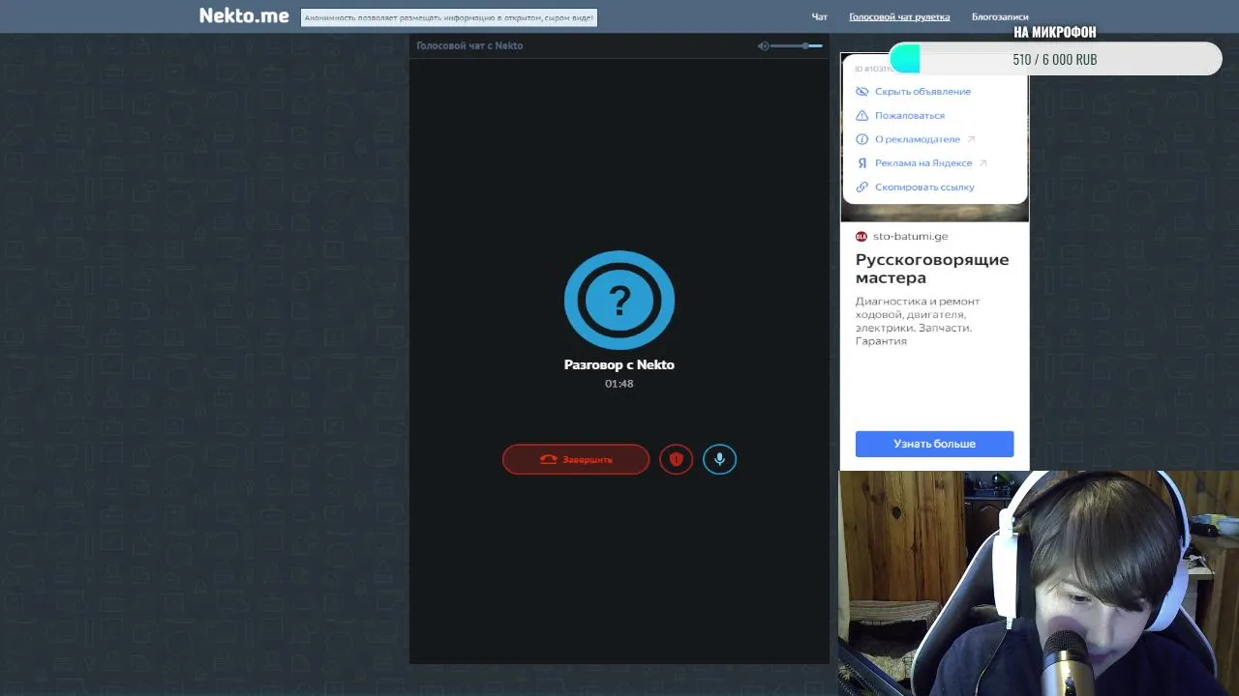Click the Русскоговорящие мастера ad headline

[932, 269]
